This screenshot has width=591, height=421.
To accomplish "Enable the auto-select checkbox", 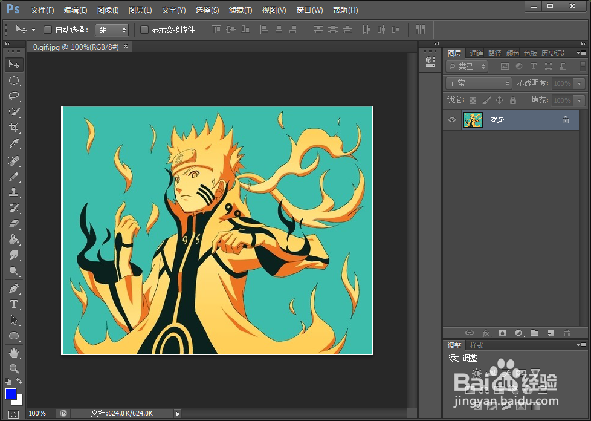I will [48, 30].
